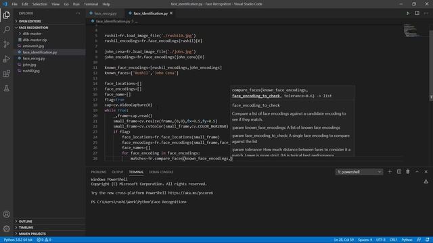Open john.jpg in explorer
433x243 pixels.
[29, 65]
